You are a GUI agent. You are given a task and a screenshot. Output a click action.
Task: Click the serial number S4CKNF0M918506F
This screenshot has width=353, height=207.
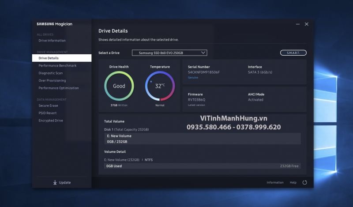point(204,72)
